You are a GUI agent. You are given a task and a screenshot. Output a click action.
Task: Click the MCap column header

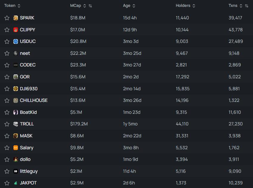[75, 6]
